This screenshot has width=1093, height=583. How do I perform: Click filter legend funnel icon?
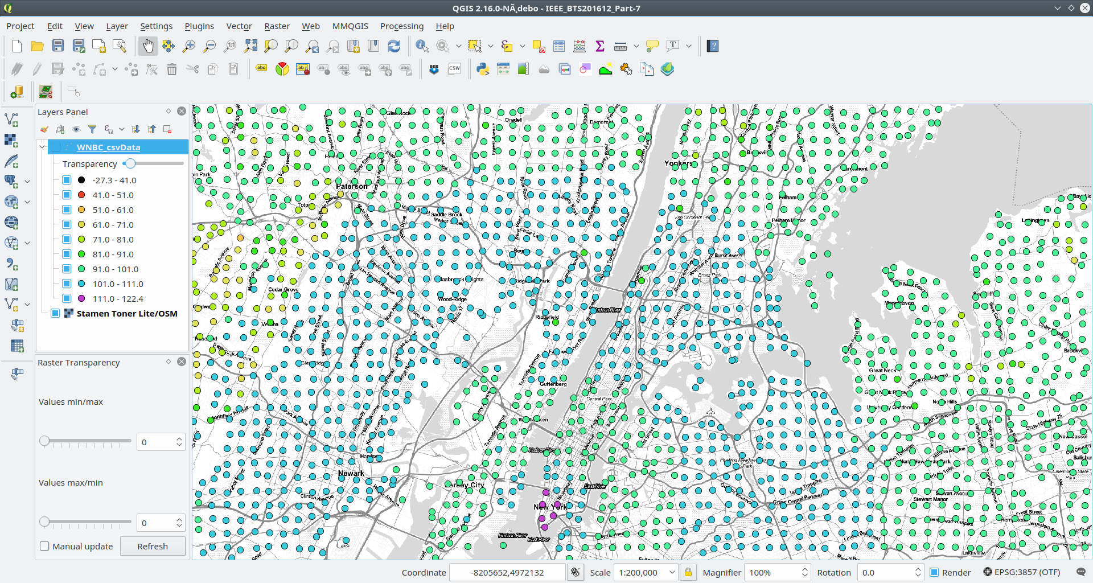[92, 129]
